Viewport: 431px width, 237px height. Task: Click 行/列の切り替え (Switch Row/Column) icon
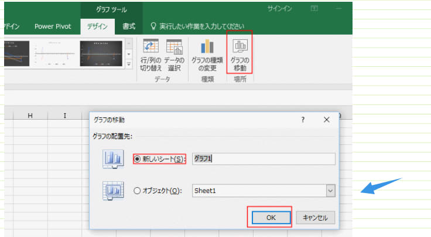tap(152, 47)
